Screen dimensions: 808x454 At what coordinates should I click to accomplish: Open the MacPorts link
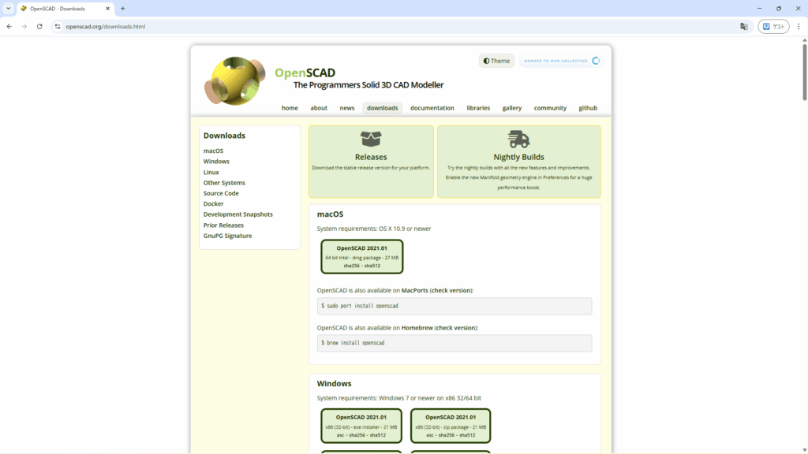(414, 290)
